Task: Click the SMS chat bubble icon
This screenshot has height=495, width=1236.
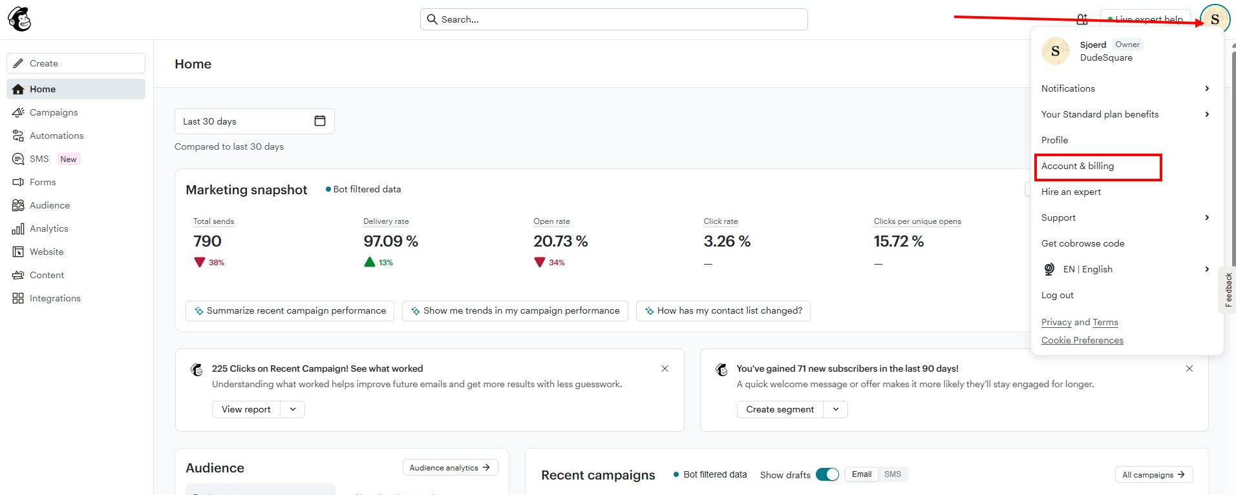Action: click(x=18, y=159)
